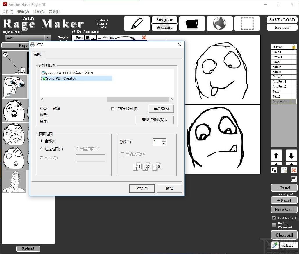Select Face1 in the Item list
Screen dimensions: 299x254
(280, 52)
